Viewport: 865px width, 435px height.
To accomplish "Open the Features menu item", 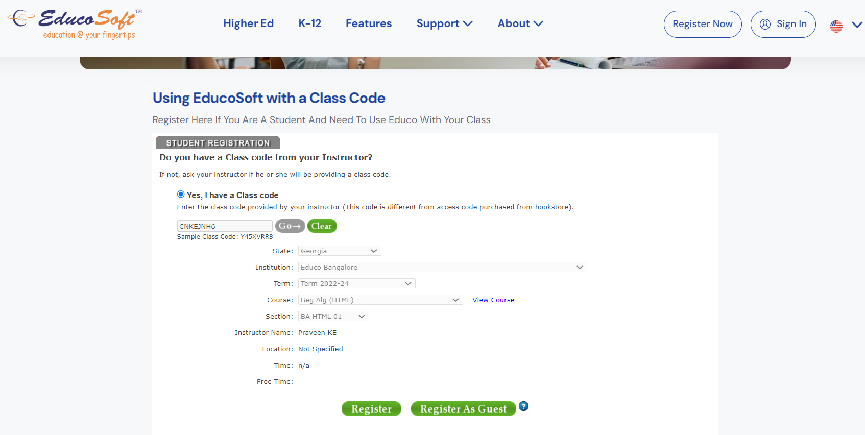I will click(x=369, y=23).
